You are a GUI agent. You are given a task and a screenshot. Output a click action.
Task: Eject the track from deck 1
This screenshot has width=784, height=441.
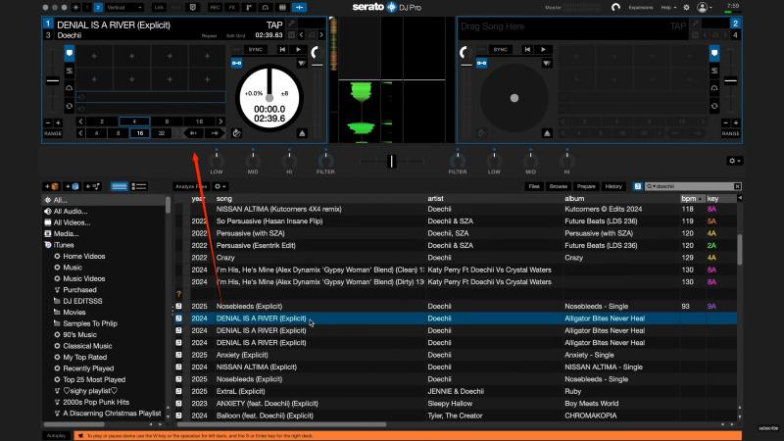point(302,133)
